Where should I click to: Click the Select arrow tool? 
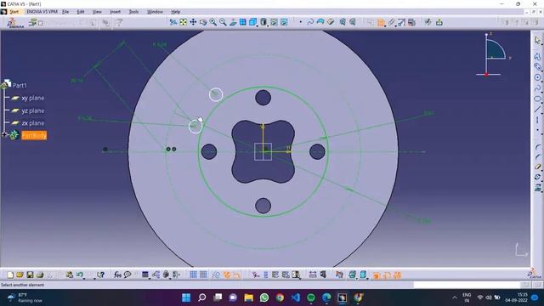coord(537,41)
